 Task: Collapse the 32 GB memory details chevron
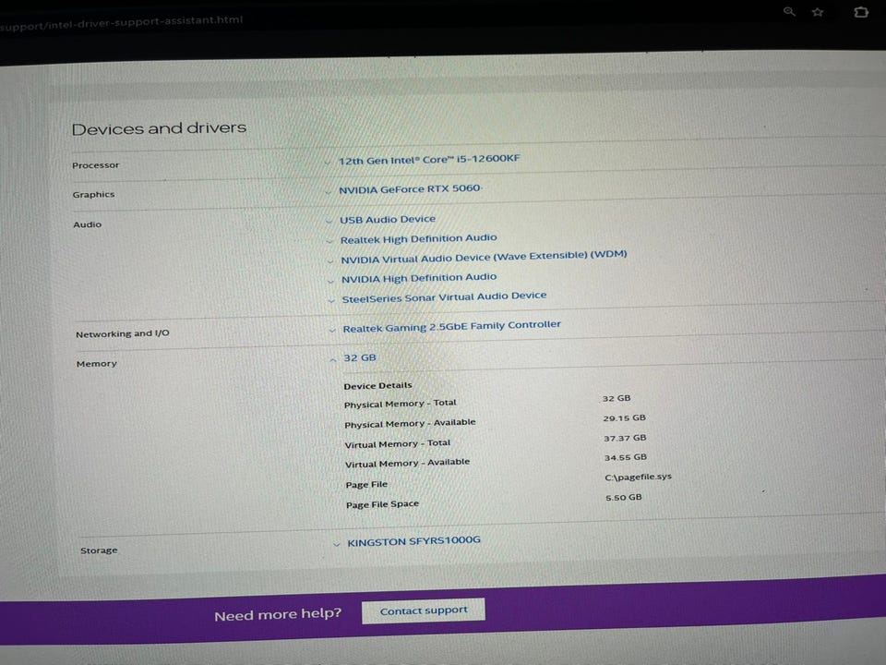333,359
